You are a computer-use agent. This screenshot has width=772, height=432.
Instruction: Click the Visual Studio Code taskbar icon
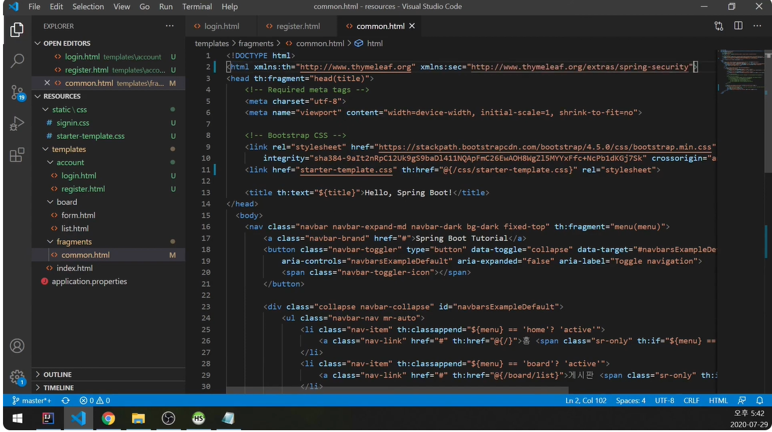78,418
